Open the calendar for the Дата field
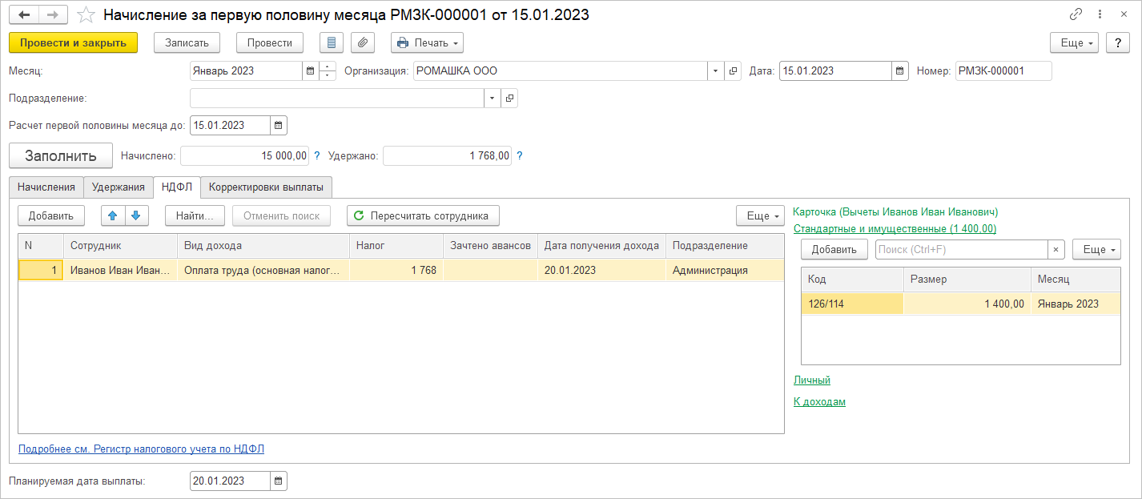1142x499 pixels. pyautogui.click(x=900, y=70)
